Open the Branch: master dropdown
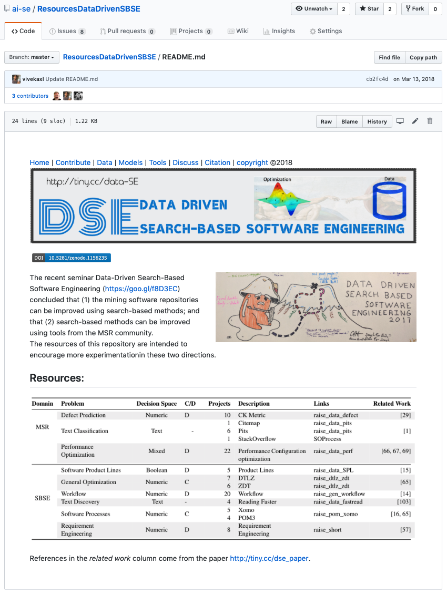Screen dimensions: 447x595 click(x=32, y=57)
